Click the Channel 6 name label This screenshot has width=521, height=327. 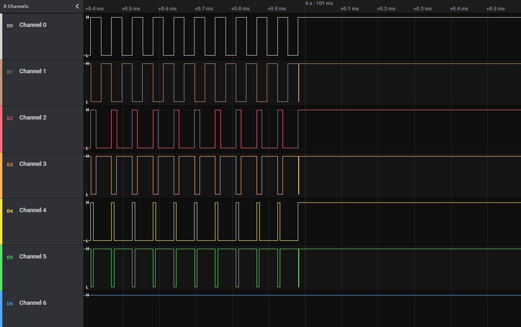32,303
